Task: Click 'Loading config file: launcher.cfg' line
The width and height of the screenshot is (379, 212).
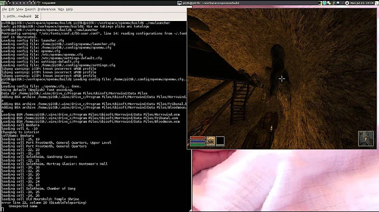Action: pyautogui.click(x=33, y=40)
